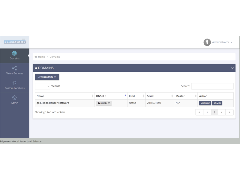Select Custom Locations text in sidebar

pyautogui.click(x=15, y=88)
